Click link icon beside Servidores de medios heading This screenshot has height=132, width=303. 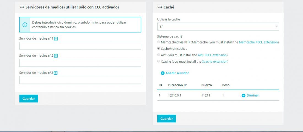[22, 7]
